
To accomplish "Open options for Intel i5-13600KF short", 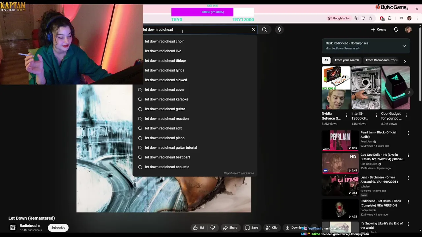I will click(x=376, y=115).
